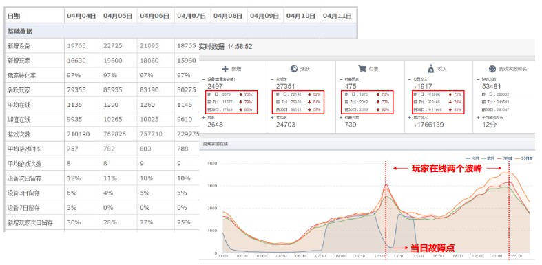The height and width of the screenshot is (265, 542).
Task: Click the old players value 24703
Action: click(286, 125)
